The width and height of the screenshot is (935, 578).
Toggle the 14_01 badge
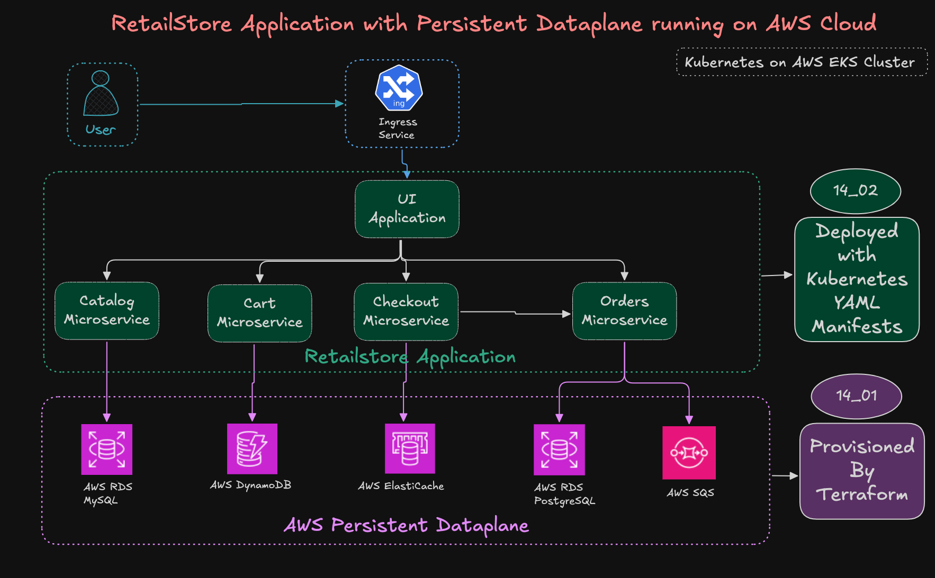(x=855, y=394)
